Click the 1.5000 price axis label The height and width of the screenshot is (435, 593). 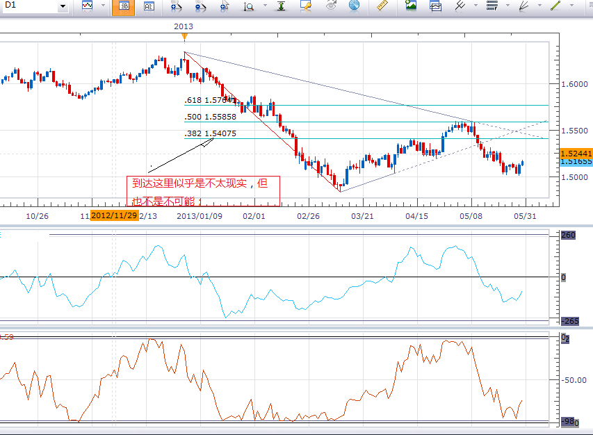[x=574, y=177]
